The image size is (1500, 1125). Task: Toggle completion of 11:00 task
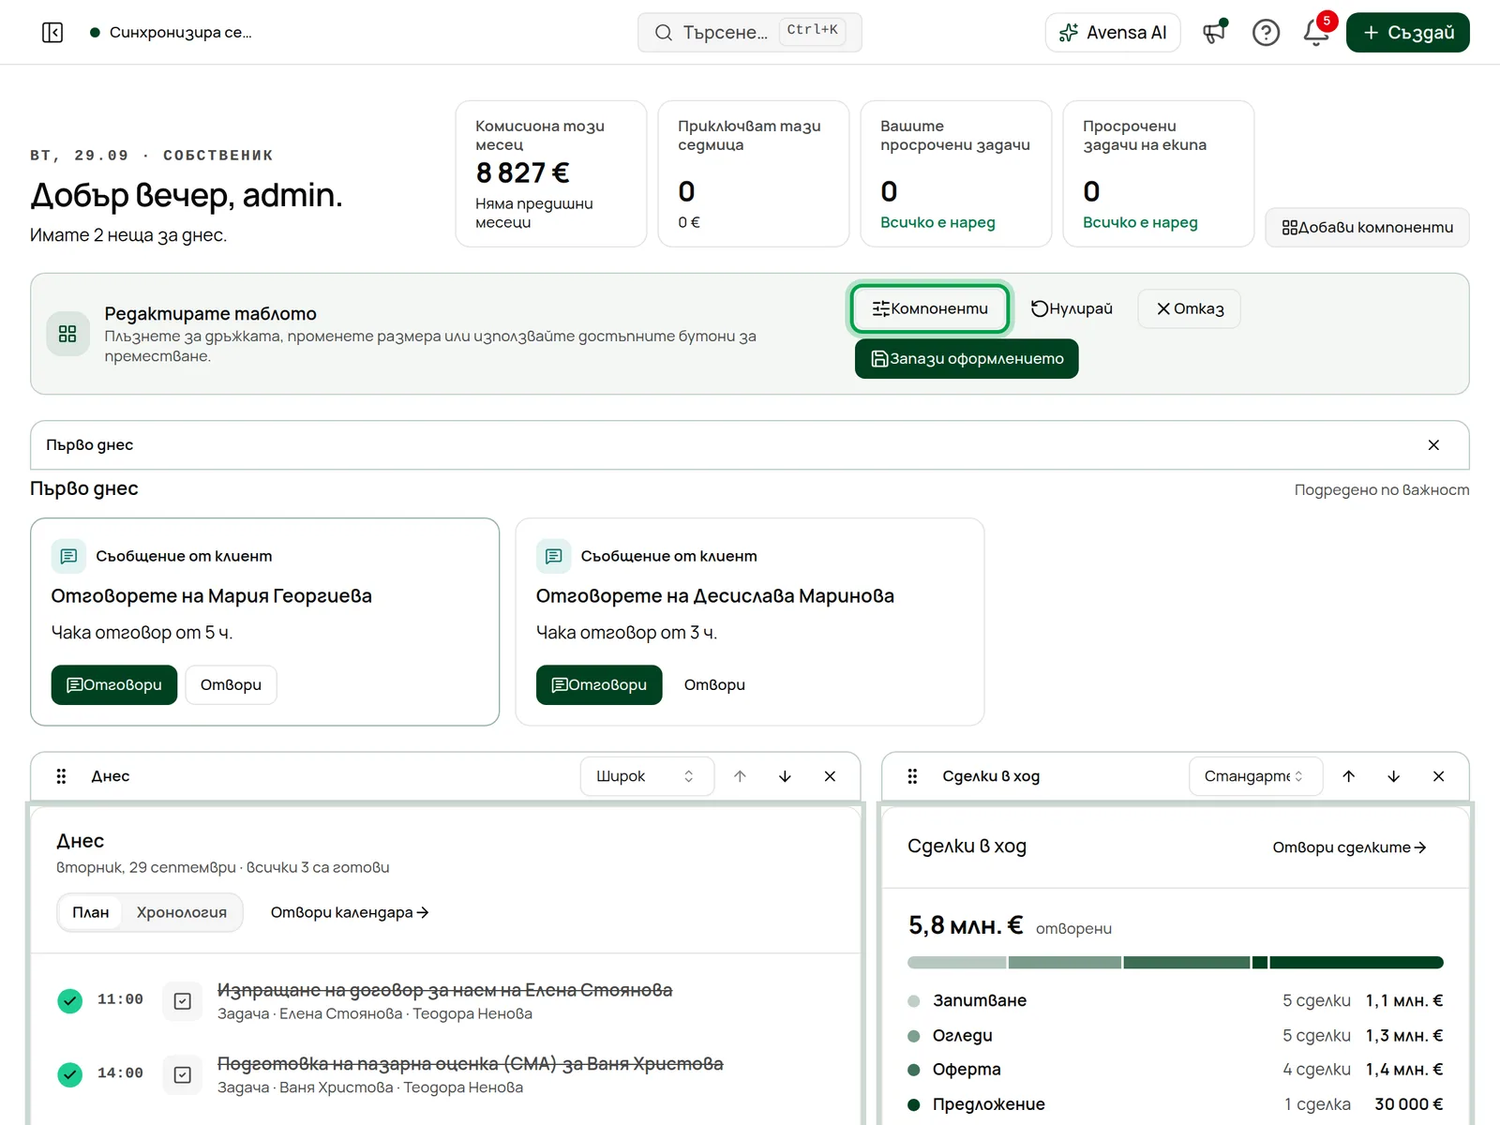pyautogui.click(x=70, y=1001)
